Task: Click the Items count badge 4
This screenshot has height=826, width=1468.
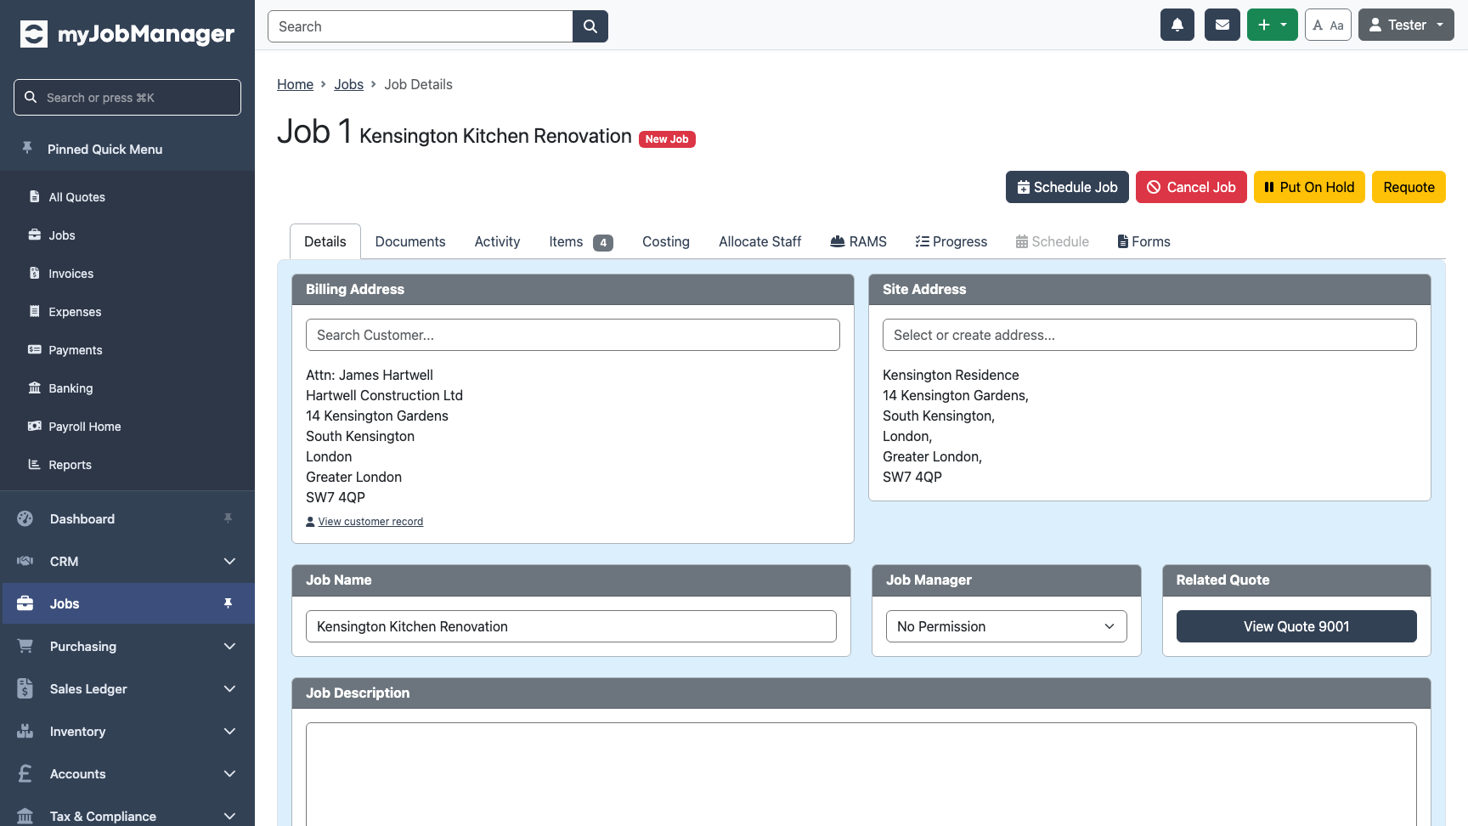Action: click(603, 242)
